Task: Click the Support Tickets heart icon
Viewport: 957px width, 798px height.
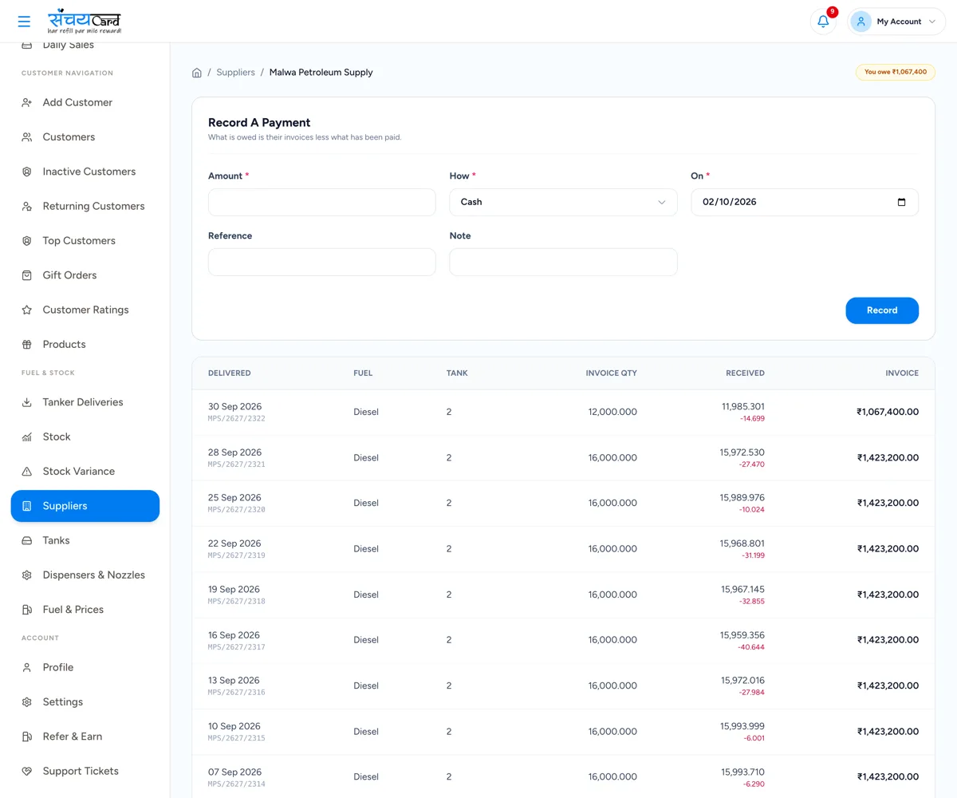Action: click(x=26, y=772)
